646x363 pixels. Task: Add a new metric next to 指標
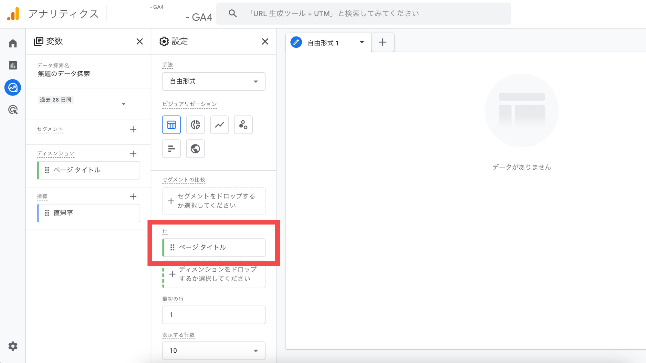(x=133, y=197)
